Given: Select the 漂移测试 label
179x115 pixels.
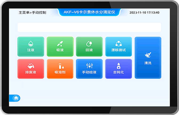Looking at the screenshot, I should pyautogui.click(x=118, y=50).
